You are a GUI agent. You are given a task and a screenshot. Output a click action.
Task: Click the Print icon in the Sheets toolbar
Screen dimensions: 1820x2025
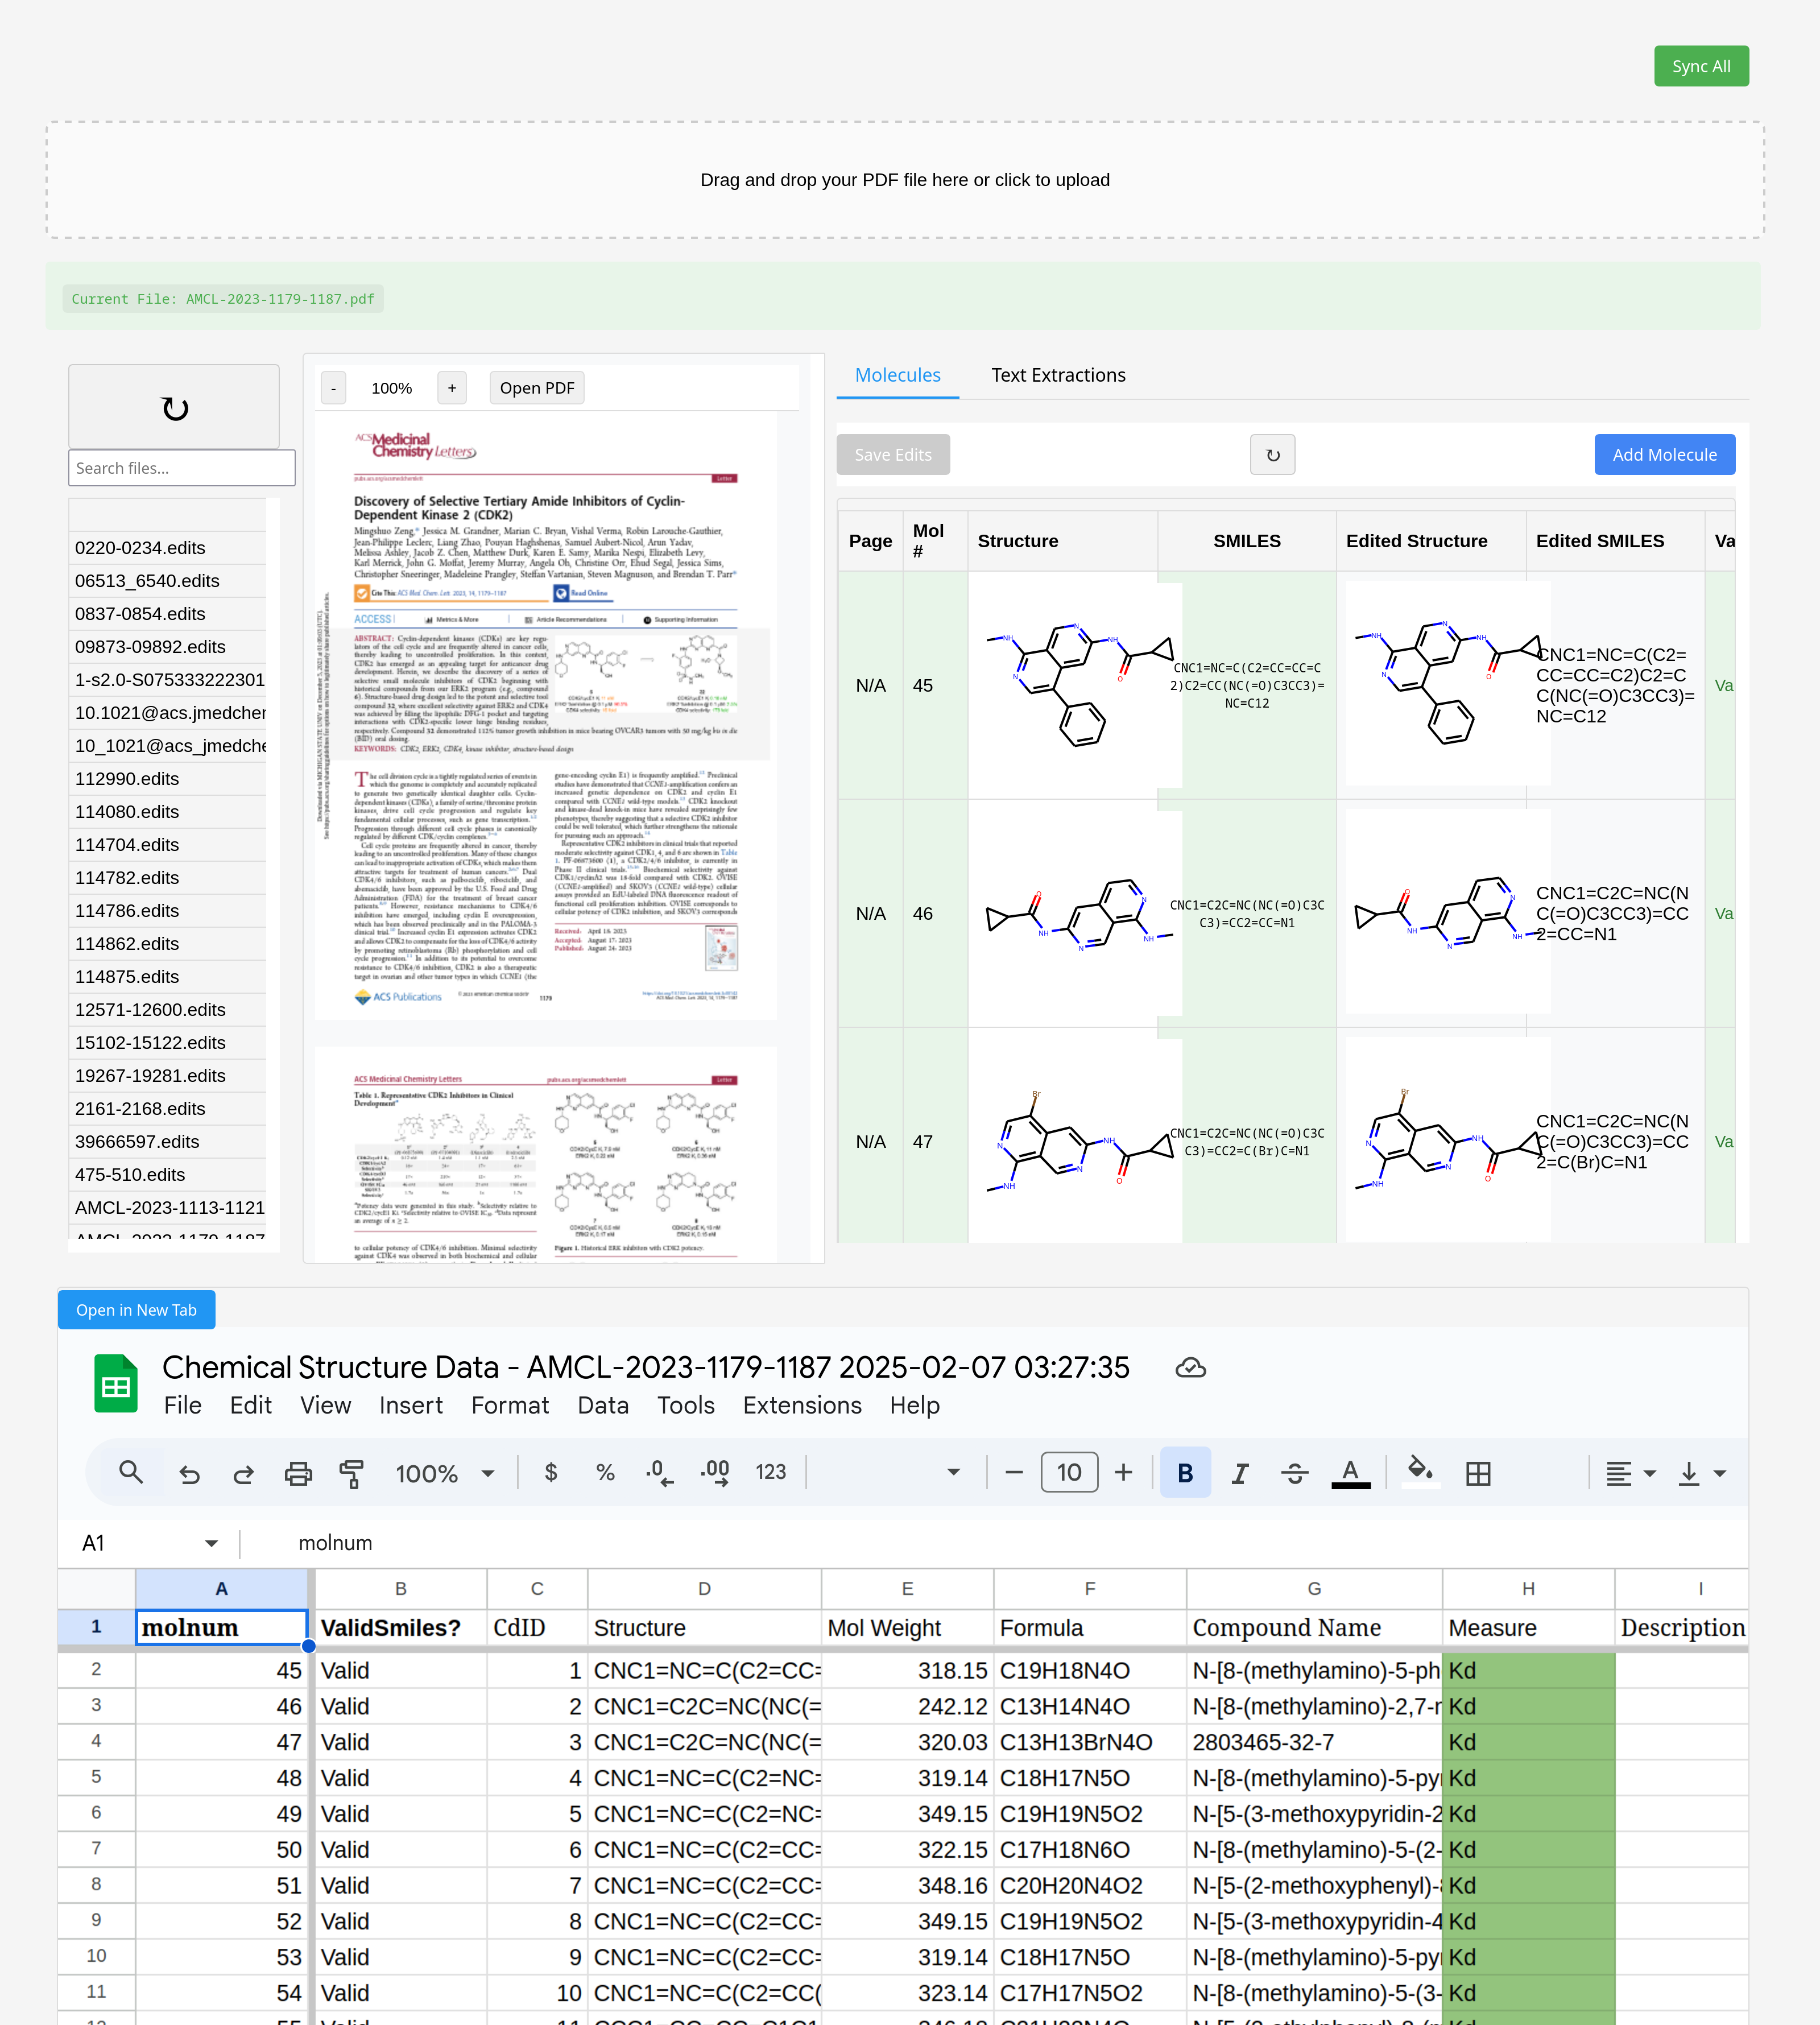[x=298, y=1472]
